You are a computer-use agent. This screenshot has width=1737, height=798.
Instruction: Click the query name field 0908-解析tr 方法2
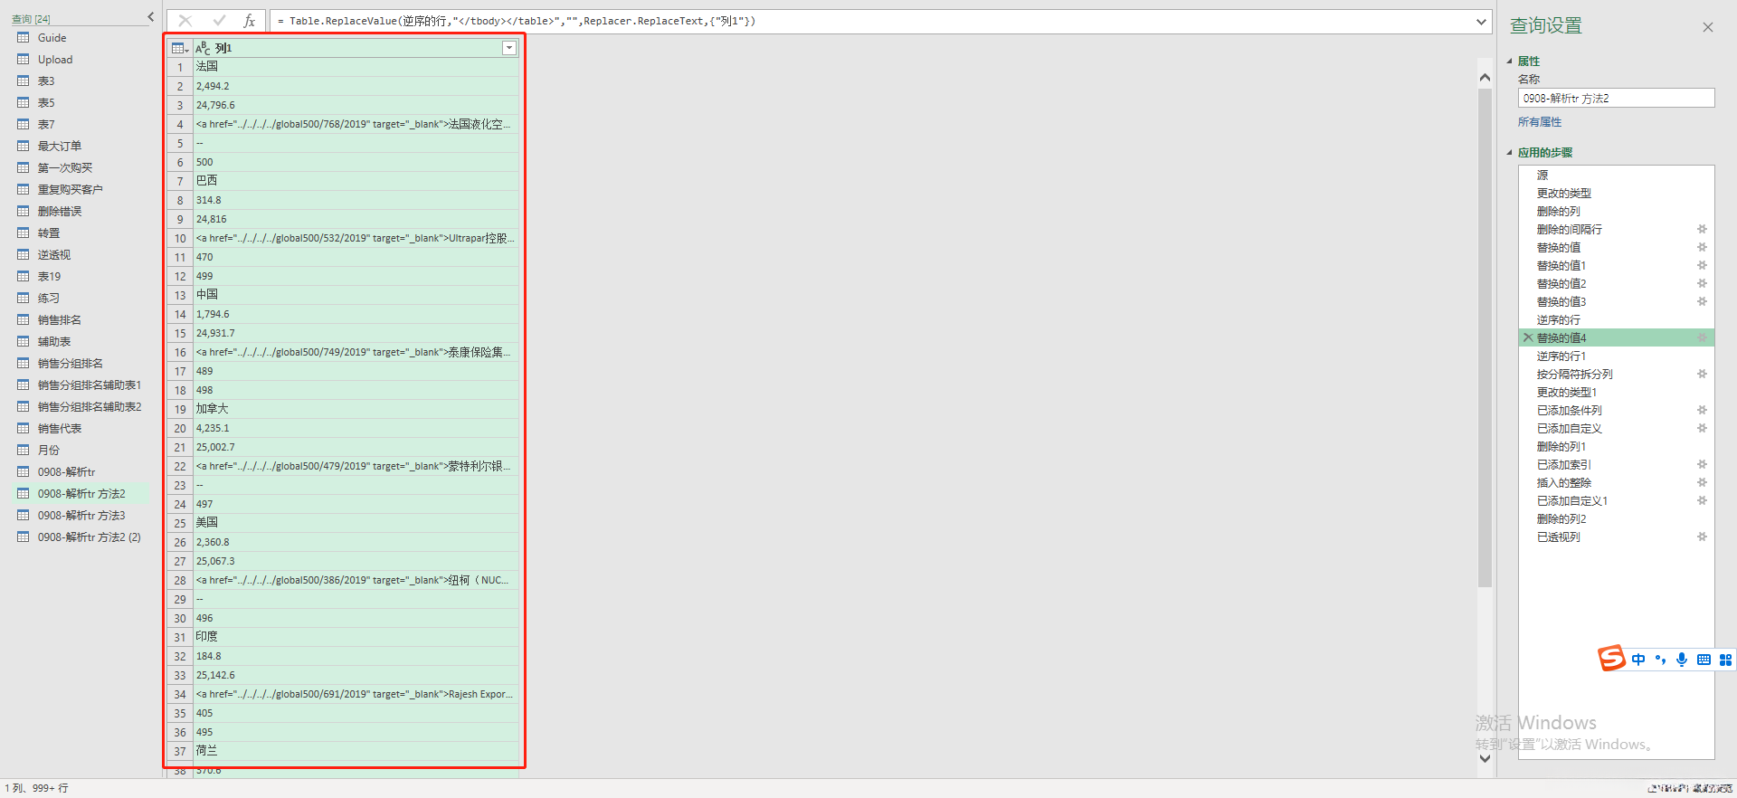tap(1616, 98)
